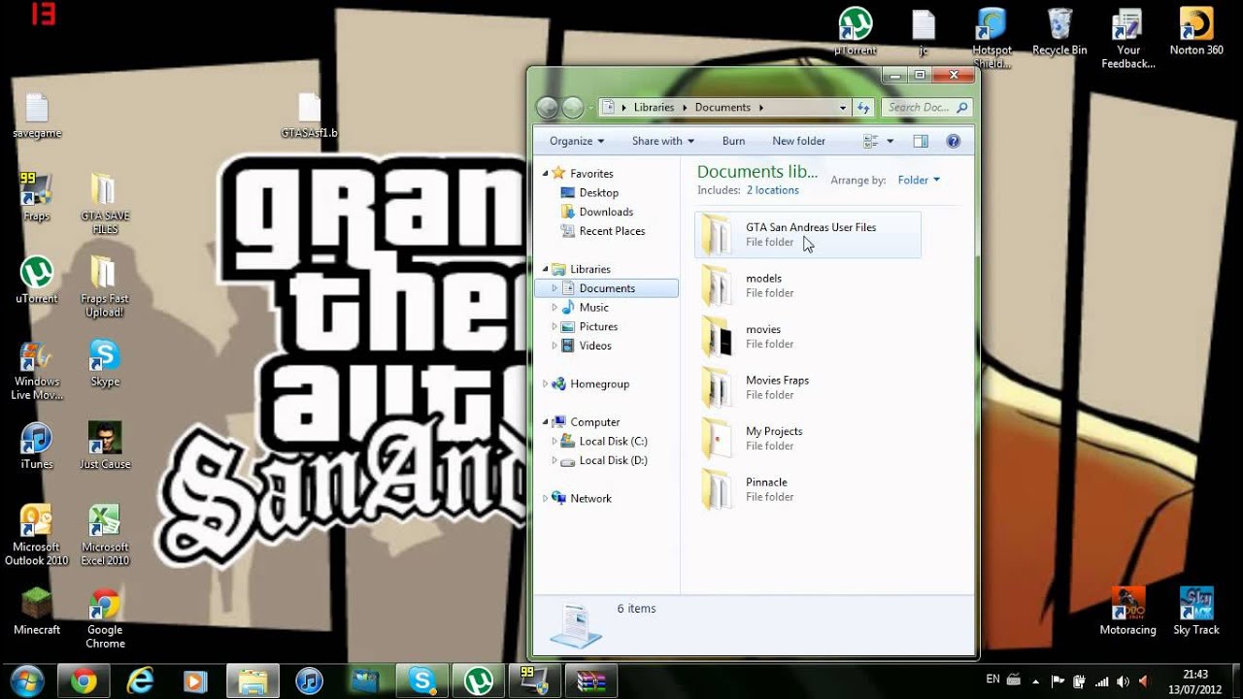Select Recent Places under Favorites

(612, 231)
